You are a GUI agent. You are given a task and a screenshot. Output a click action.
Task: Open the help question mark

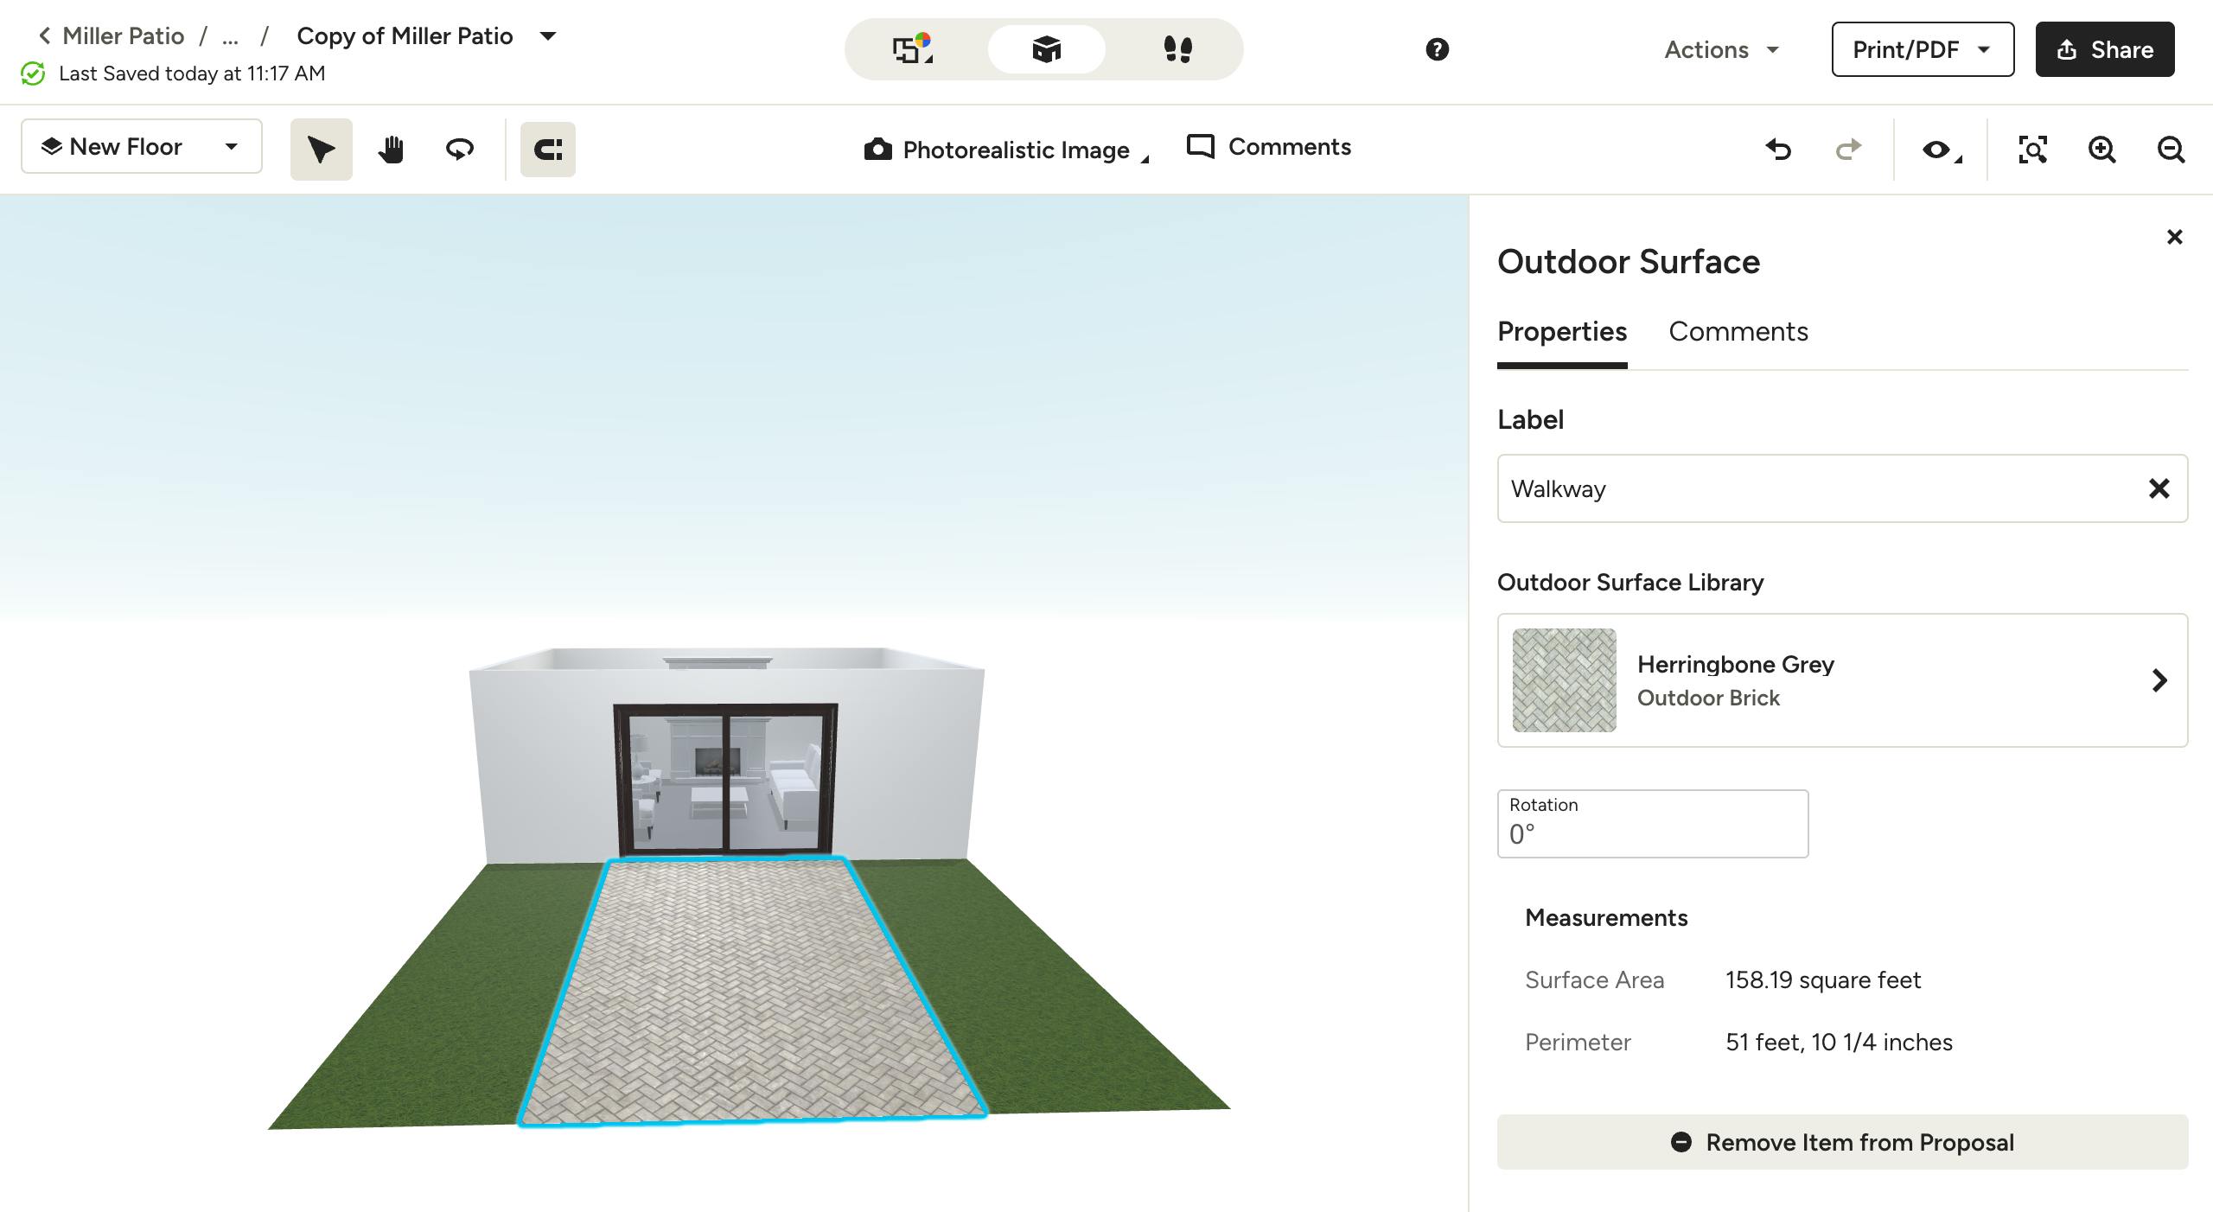1437,49
